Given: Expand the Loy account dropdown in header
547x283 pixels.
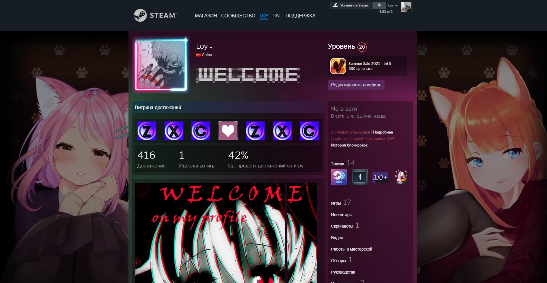Looking at the screenshot, I should [393, 5].
